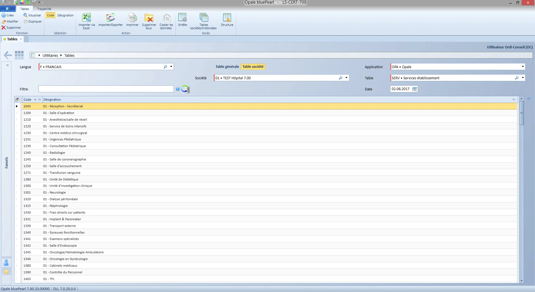Pin the Code column header
The width and height of the screenshot is (535, 292).
pyautogui.click(x=40, y=99)
